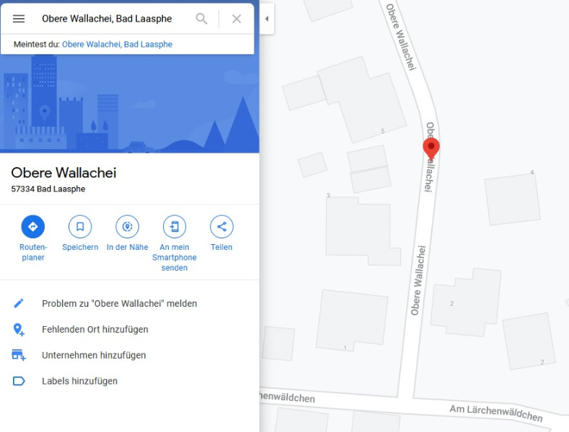
Task: Click the search input field text
Action: tap(107, 19)
